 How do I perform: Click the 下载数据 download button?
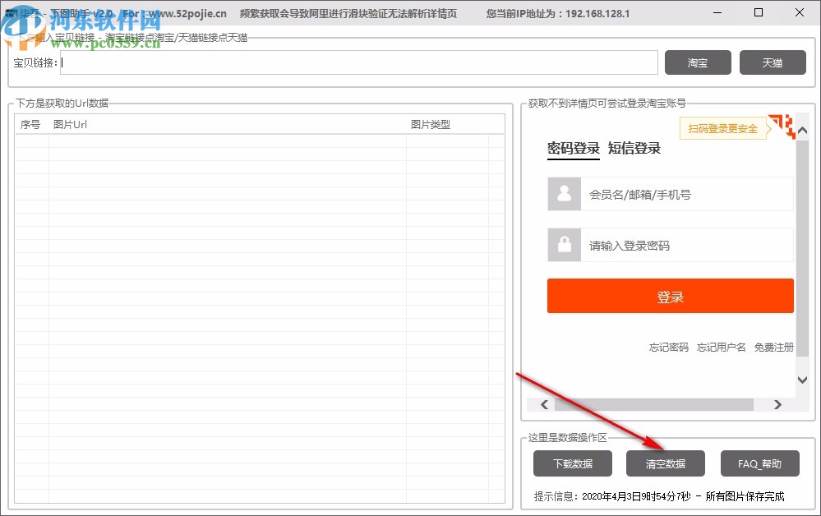(572, 463)
